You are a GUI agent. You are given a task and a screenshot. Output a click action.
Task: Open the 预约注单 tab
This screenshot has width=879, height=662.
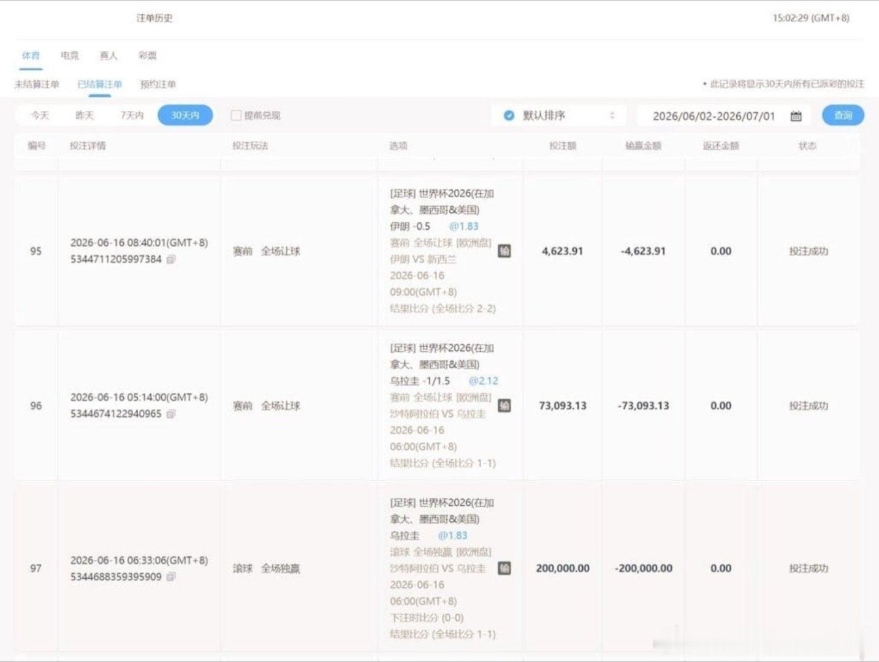pos(158,84)
